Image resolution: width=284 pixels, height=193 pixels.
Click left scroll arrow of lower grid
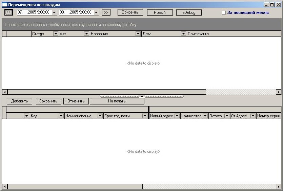tap(5, 187)
